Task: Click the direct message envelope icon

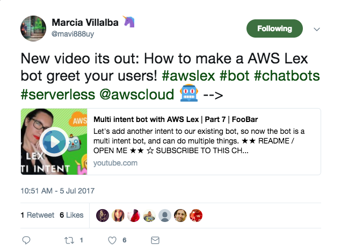Action: [155, 240]
